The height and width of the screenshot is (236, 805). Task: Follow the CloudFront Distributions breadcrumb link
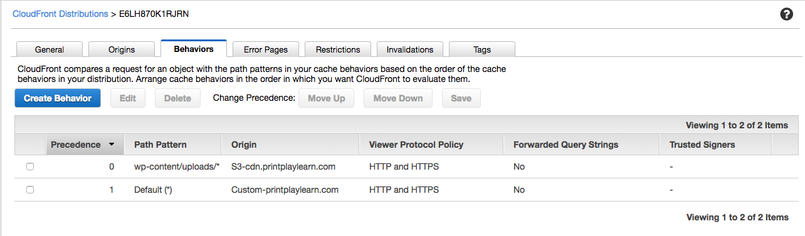pos(60,14)
